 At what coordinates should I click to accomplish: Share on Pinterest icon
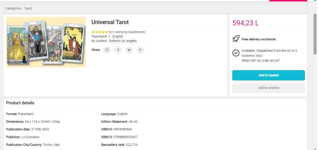coord(140,50)
